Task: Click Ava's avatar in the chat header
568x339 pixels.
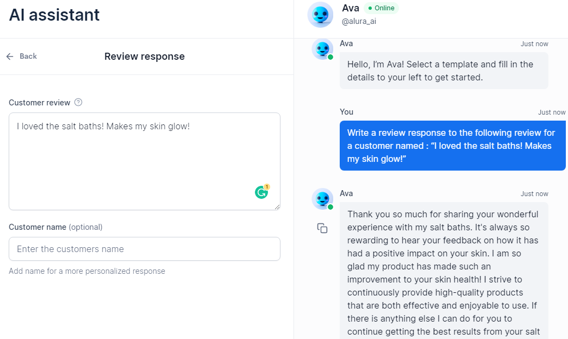Action: pos(320,15)
